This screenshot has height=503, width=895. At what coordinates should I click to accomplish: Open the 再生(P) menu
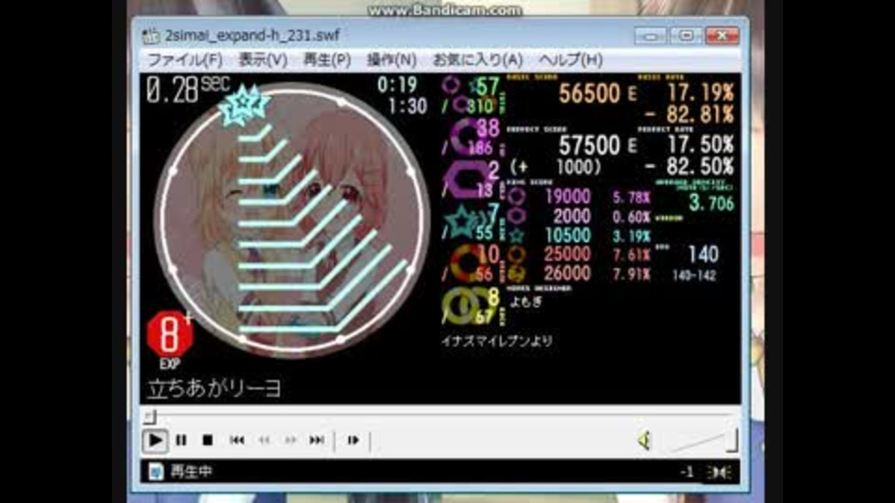(326, 60)
